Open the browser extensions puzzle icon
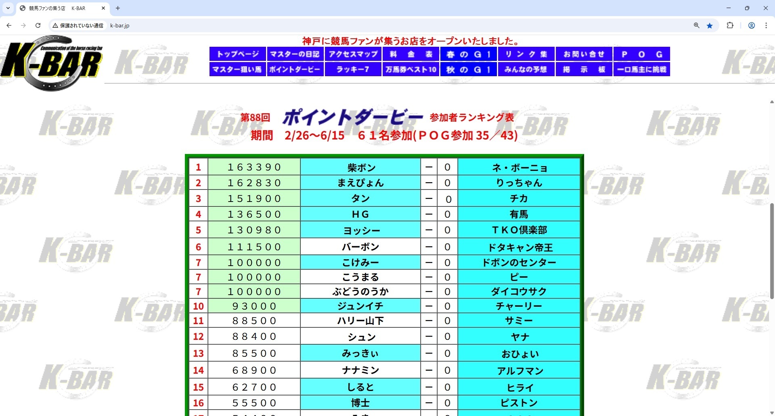Viewport: 775px width, 416px height. coord(730,25)
